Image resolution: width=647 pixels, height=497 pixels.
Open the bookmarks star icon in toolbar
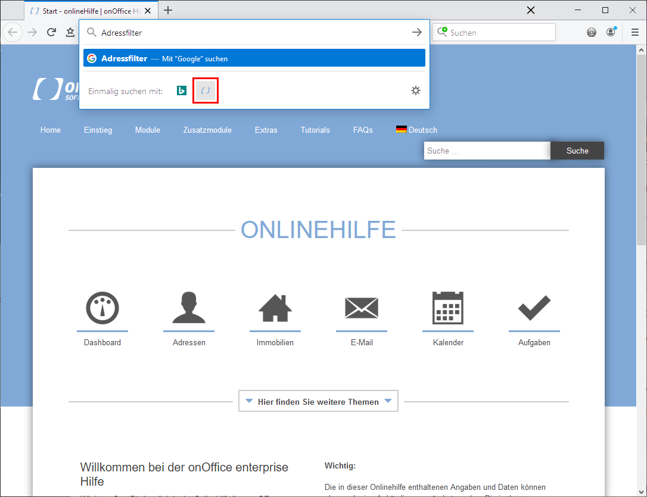tap(70, 32)
